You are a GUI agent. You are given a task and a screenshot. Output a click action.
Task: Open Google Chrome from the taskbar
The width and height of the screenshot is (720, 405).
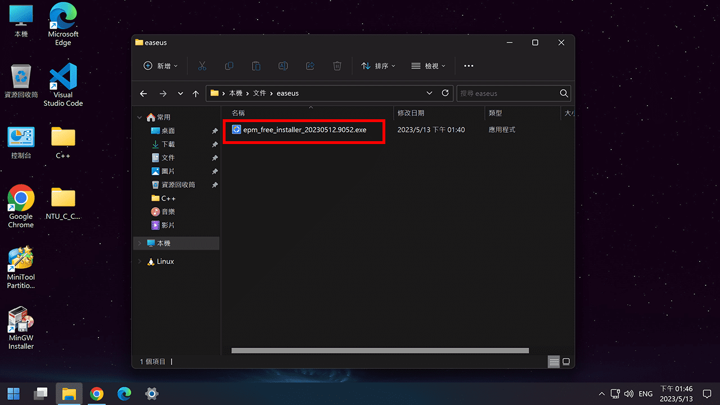click(97, 394)
